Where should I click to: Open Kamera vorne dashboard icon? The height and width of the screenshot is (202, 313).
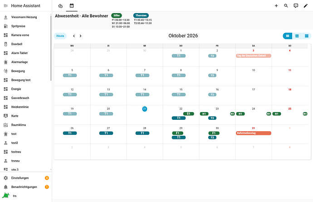tap(6, 35)
